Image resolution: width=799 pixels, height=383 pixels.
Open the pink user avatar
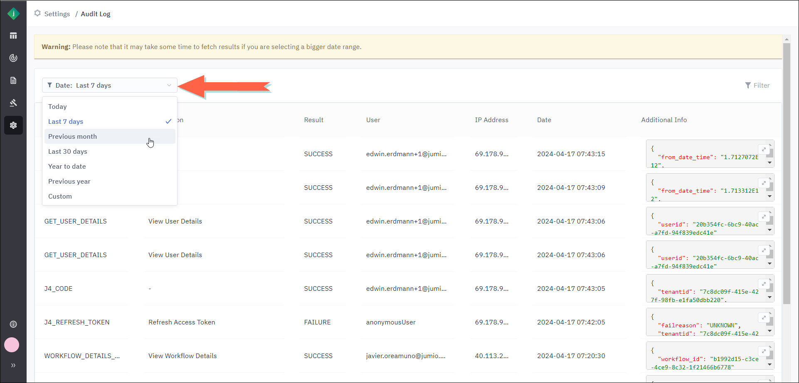tap(12, 345)
